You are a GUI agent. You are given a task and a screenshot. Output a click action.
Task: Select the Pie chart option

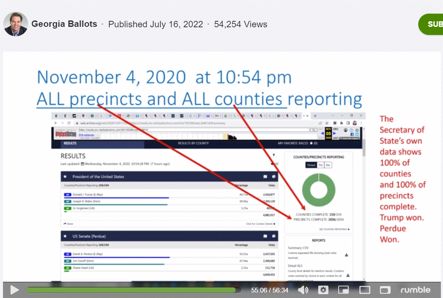pos(320,165)
